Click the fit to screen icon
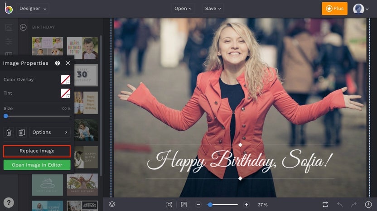 [x=169, y=205]
